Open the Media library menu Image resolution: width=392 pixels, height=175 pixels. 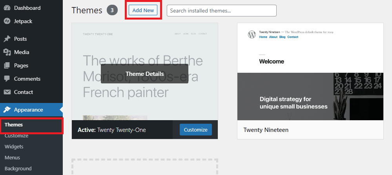click(31, 52)
